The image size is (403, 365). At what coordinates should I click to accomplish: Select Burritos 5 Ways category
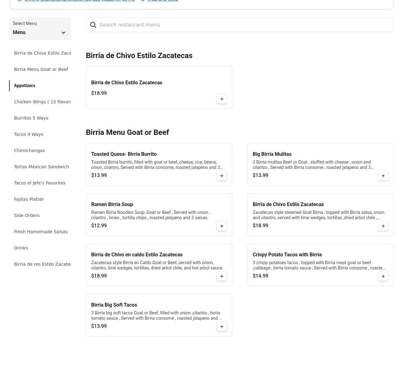pyautogui.click(x=31, y=118)
